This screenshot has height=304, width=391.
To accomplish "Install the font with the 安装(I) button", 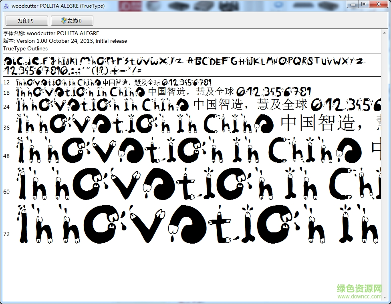I will coord(72,20).
